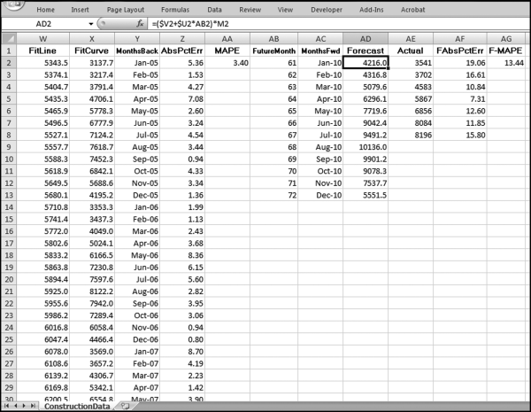Select the FutureMonth value 72
The image size is (531, 412).
point(274,195)
